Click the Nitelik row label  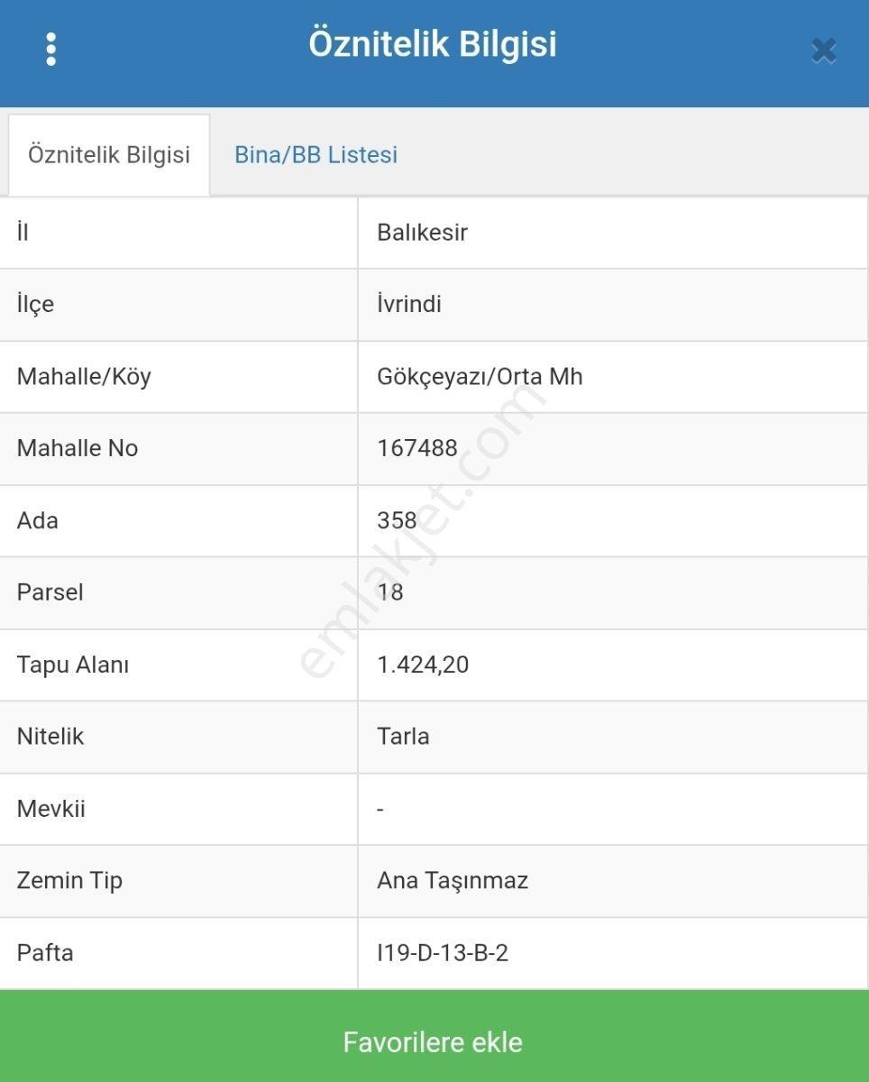click(50, 737)
